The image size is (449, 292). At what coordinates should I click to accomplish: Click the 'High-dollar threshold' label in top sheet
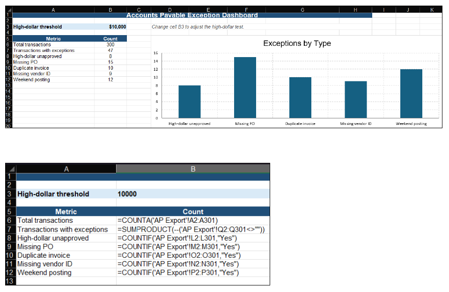click(x=37, y=27)
